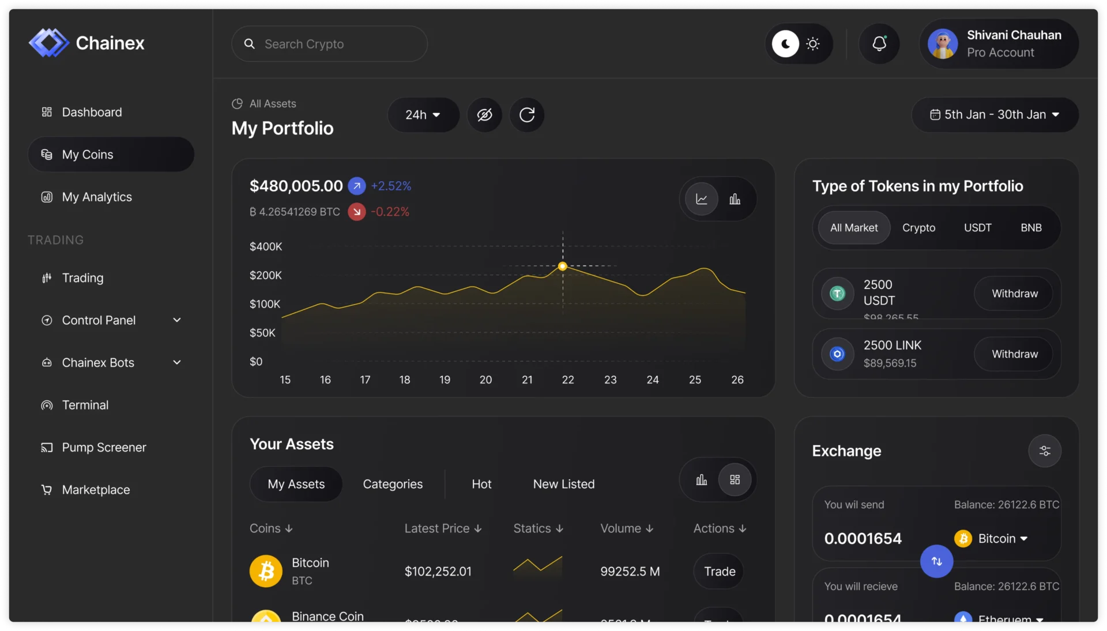Open the New Listed assets tab

(563, 484)
